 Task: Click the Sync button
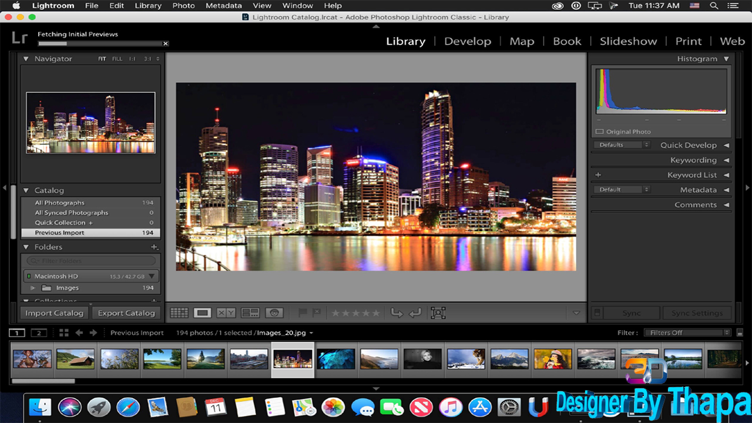[632, 313]
